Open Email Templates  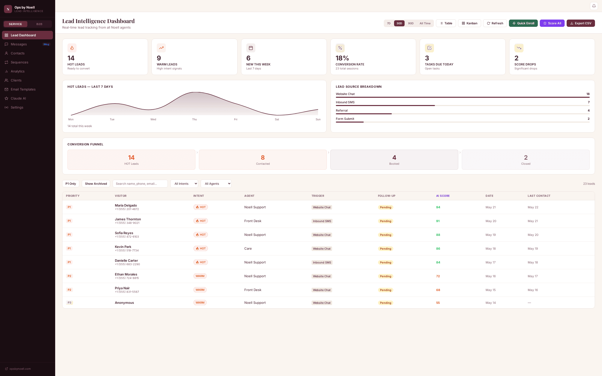coord(27,89)
